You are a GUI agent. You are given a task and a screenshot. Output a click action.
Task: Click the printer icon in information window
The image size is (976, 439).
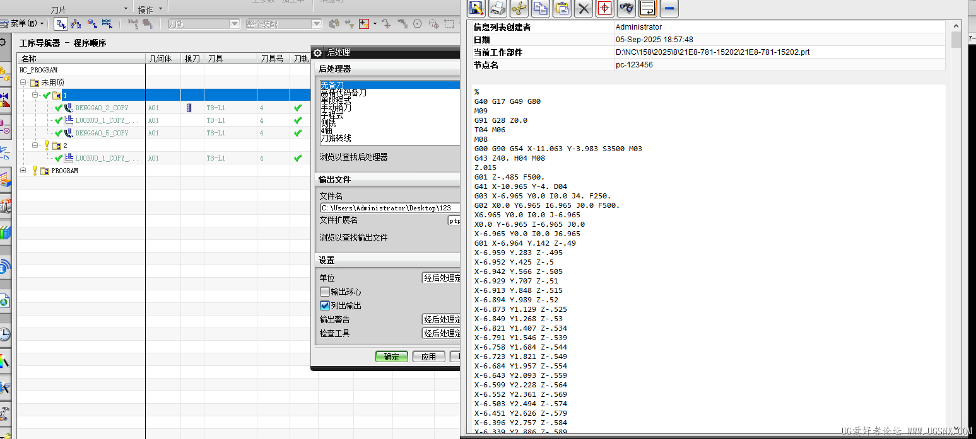coord(498,8)
